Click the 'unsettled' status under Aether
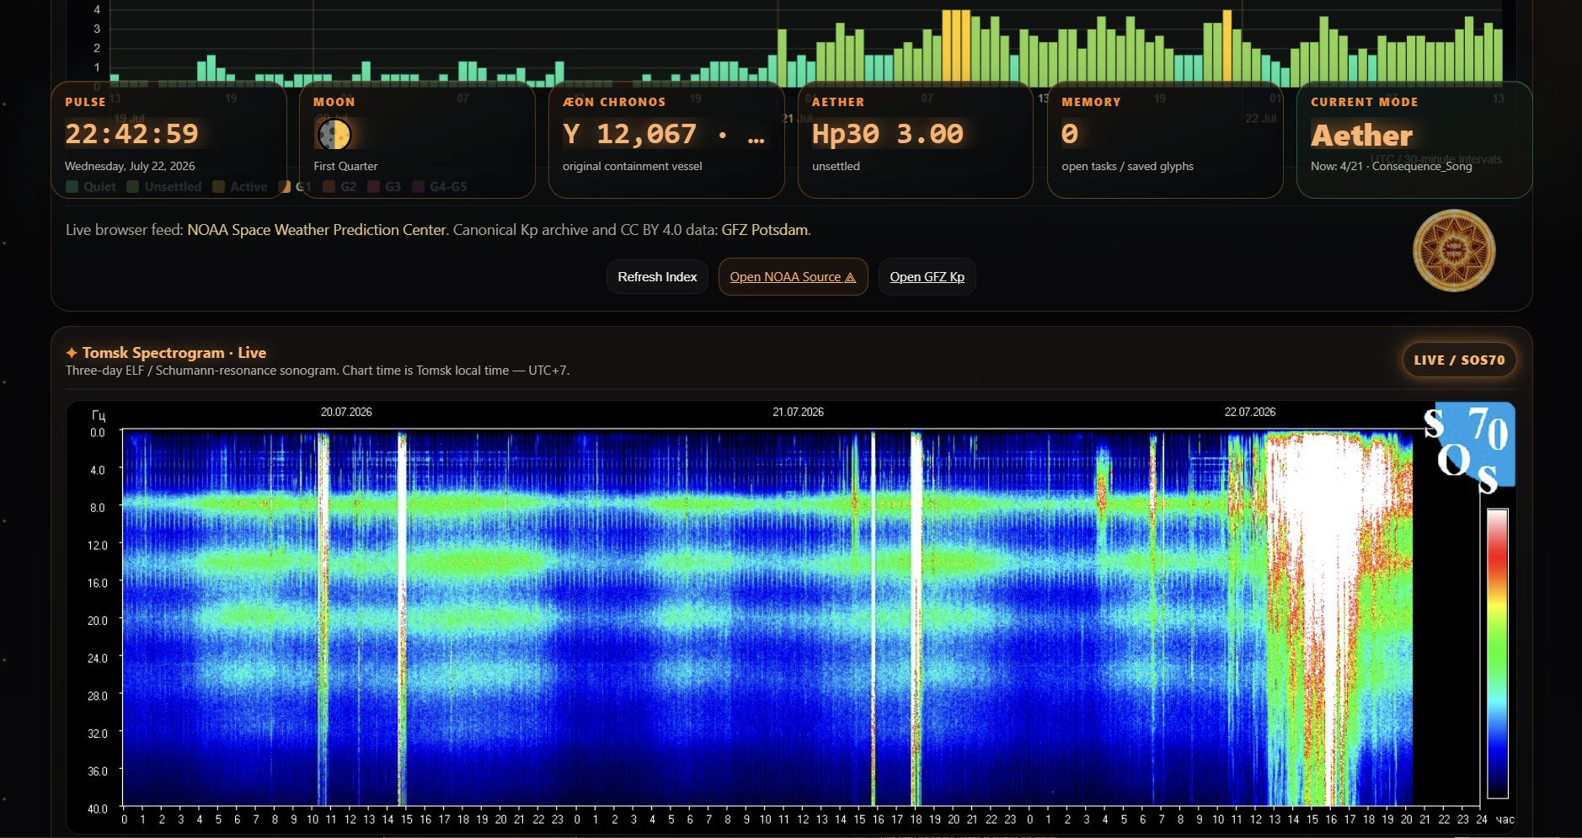 pos(836,166)
